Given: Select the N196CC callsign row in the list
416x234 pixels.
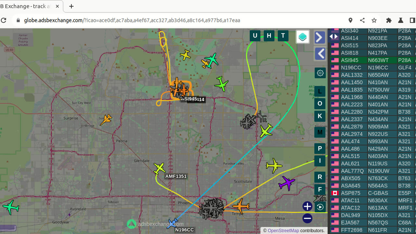Looking at the screenshot, I should 373,68.
